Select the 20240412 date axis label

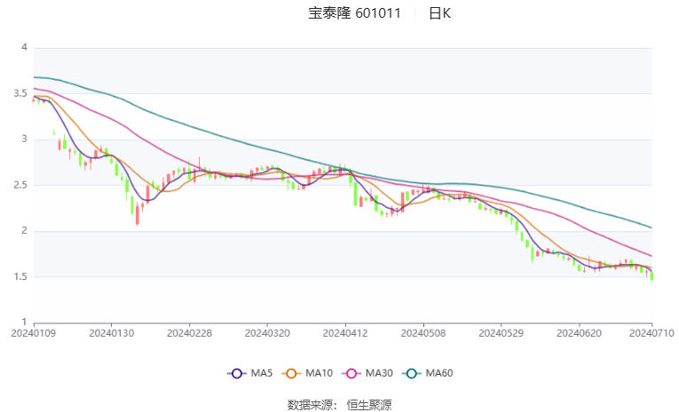[x=345, y=333]
